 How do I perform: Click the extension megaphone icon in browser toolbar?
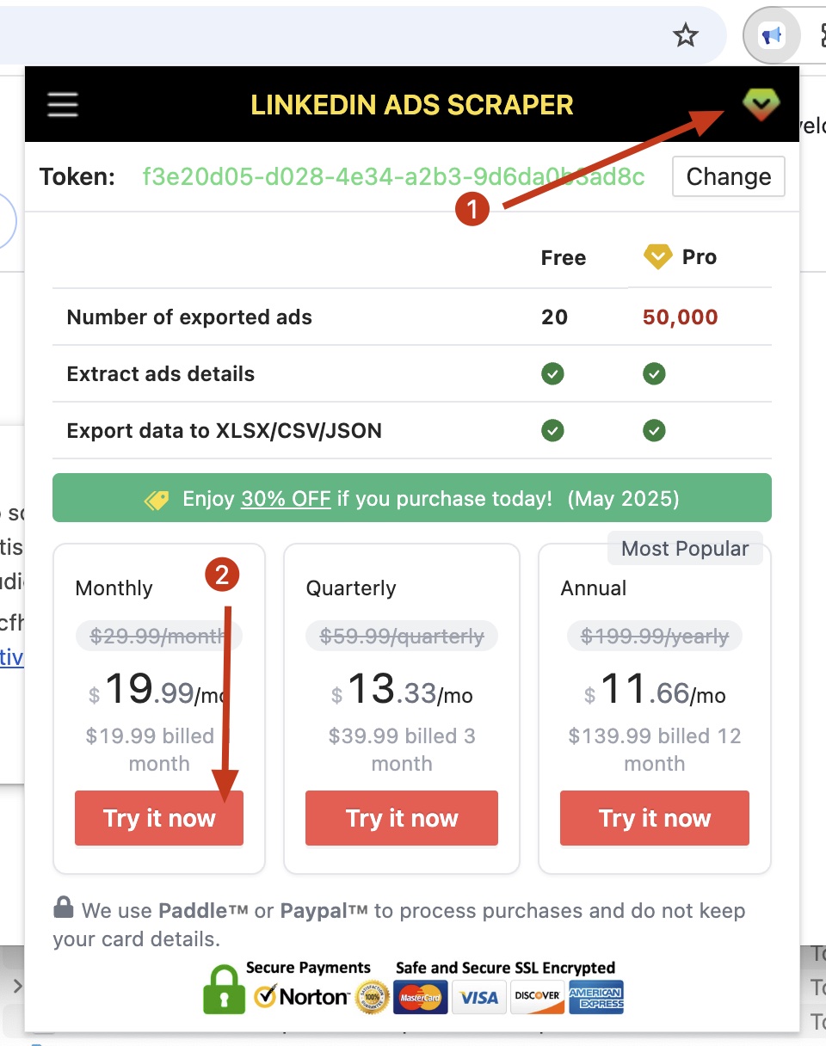pyautogui.click(x=772, y=35)
